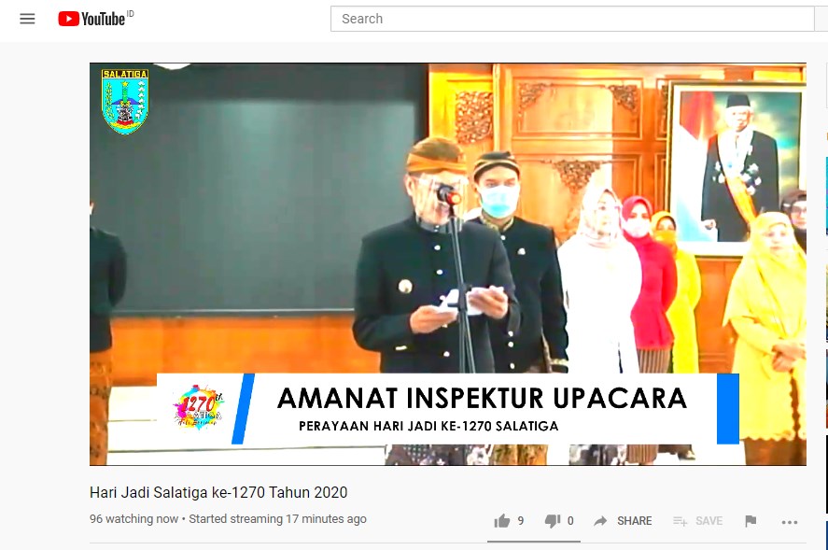The image size is (828, 550).
Task: Click the share arrow icon
Action: (x=600, y=521)
